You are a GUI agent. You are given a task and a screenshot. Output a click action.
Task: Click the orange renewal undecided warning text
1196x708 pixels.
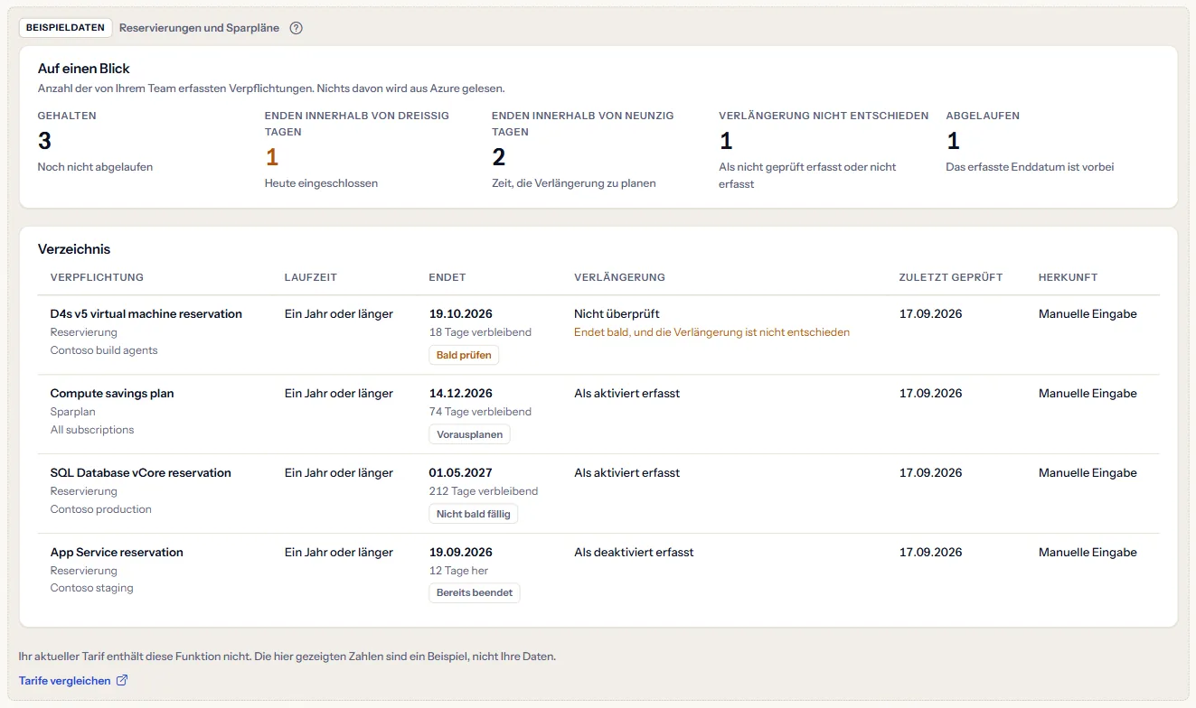pos(711,332)
